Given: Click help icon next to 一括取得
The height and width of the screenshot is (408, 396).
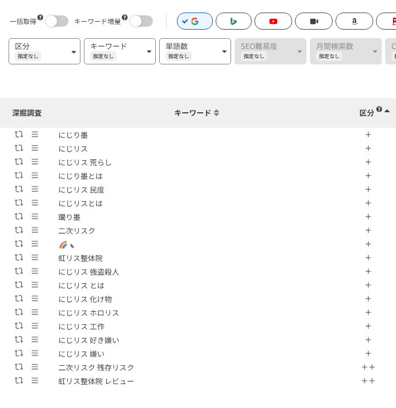Looking at the screenshot, I should click(41, 17).
